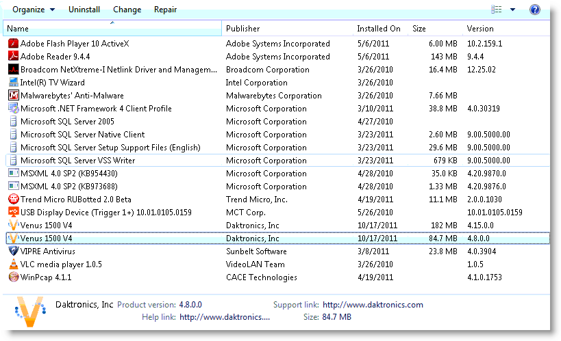
Task: Click the Change toolbar button
Action: [x=127, y=10]
